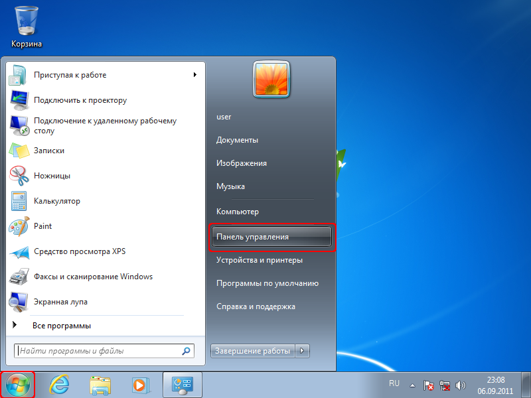The width and height of the screenshot is (531, 398).
Task: Open Справка и поддержка
Action: point(256,306)
